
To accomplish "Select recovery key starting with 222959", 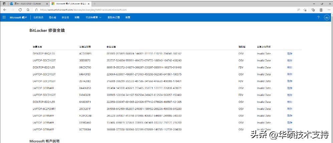I will 144,102.
